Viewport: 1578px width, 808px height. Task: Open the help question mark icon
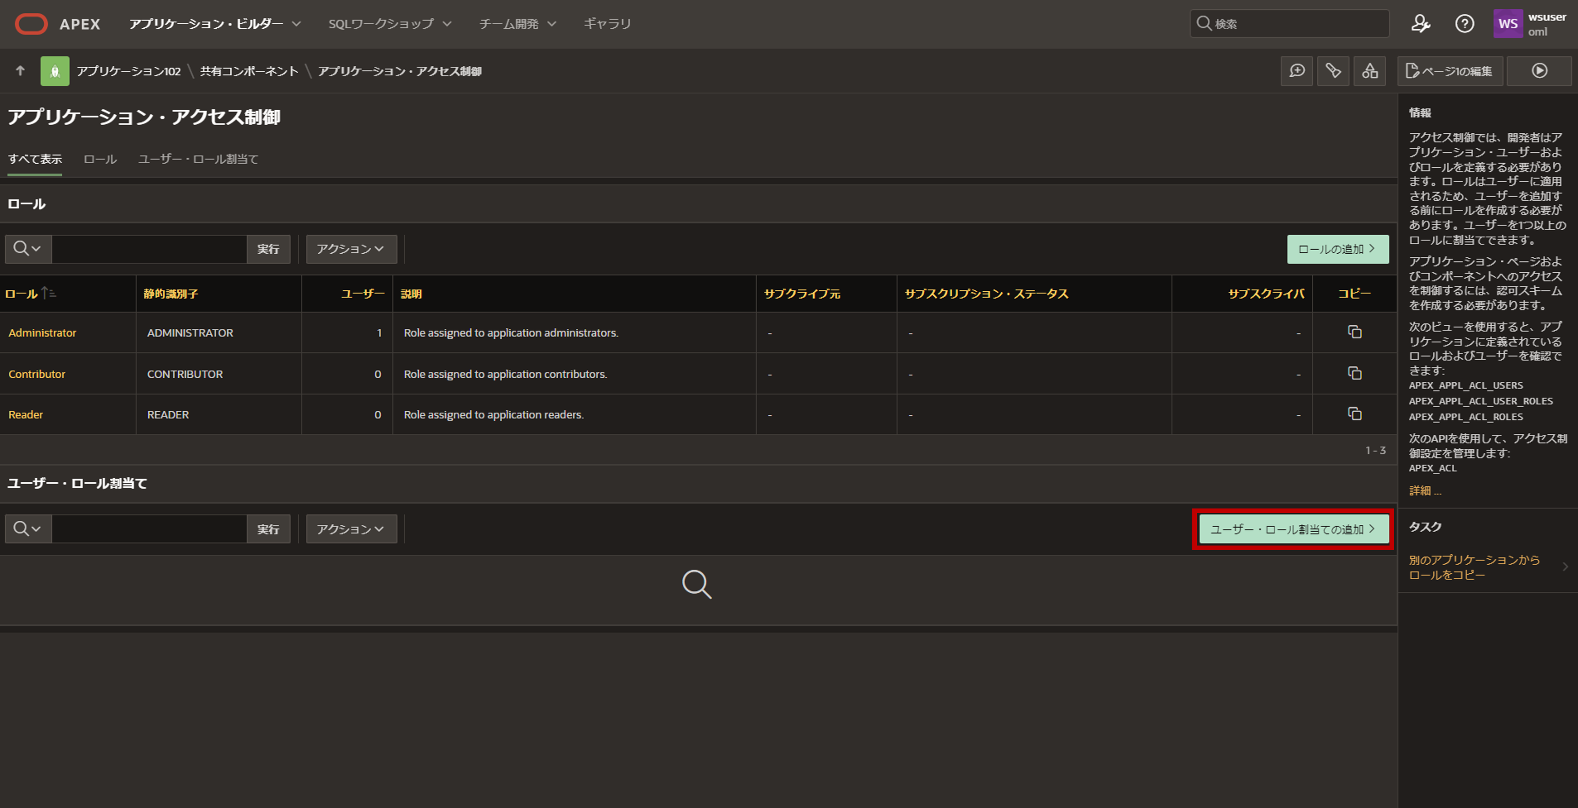pyautogui.click(x=1464, y=24)
